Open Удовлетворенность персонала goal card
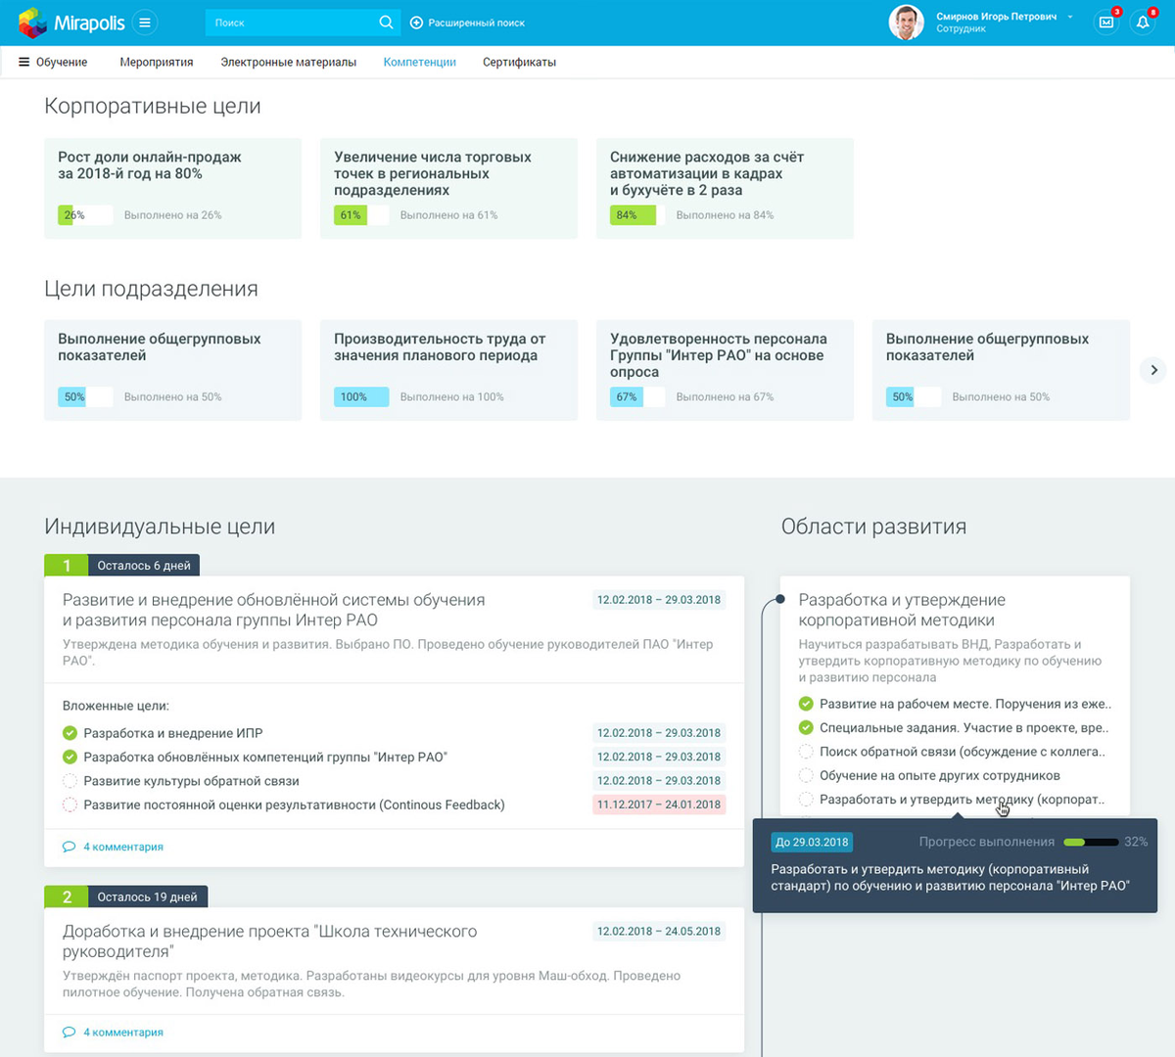Viewport: 1175px width, 1057px height. point(725,370)
